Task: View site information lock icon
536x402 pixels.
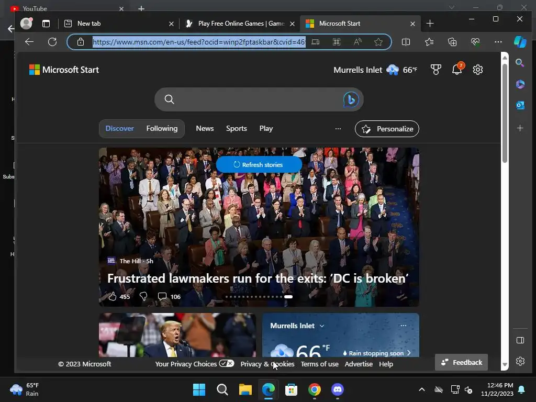Action: pyautogui.click(x=80, y=42)
